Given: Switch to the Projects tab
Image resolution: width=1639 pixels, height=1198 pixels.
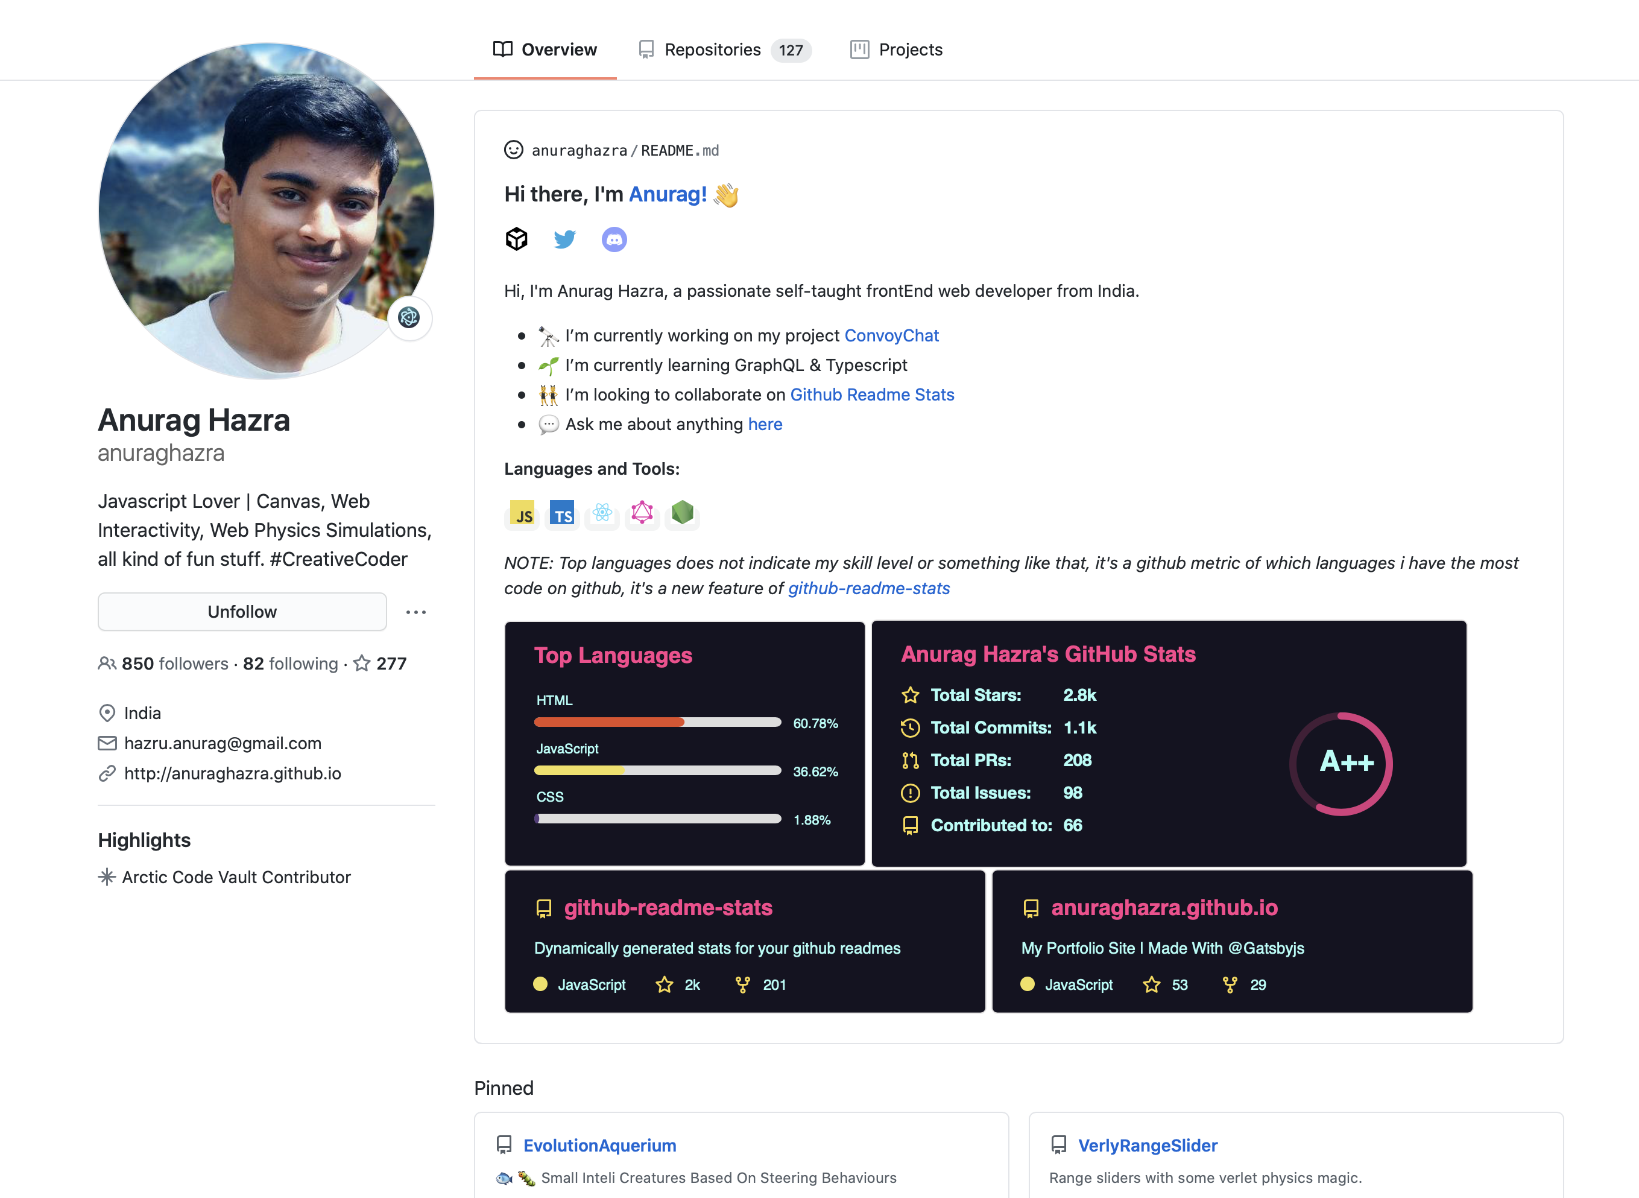Looking at the screenshot, I should 897,49.
